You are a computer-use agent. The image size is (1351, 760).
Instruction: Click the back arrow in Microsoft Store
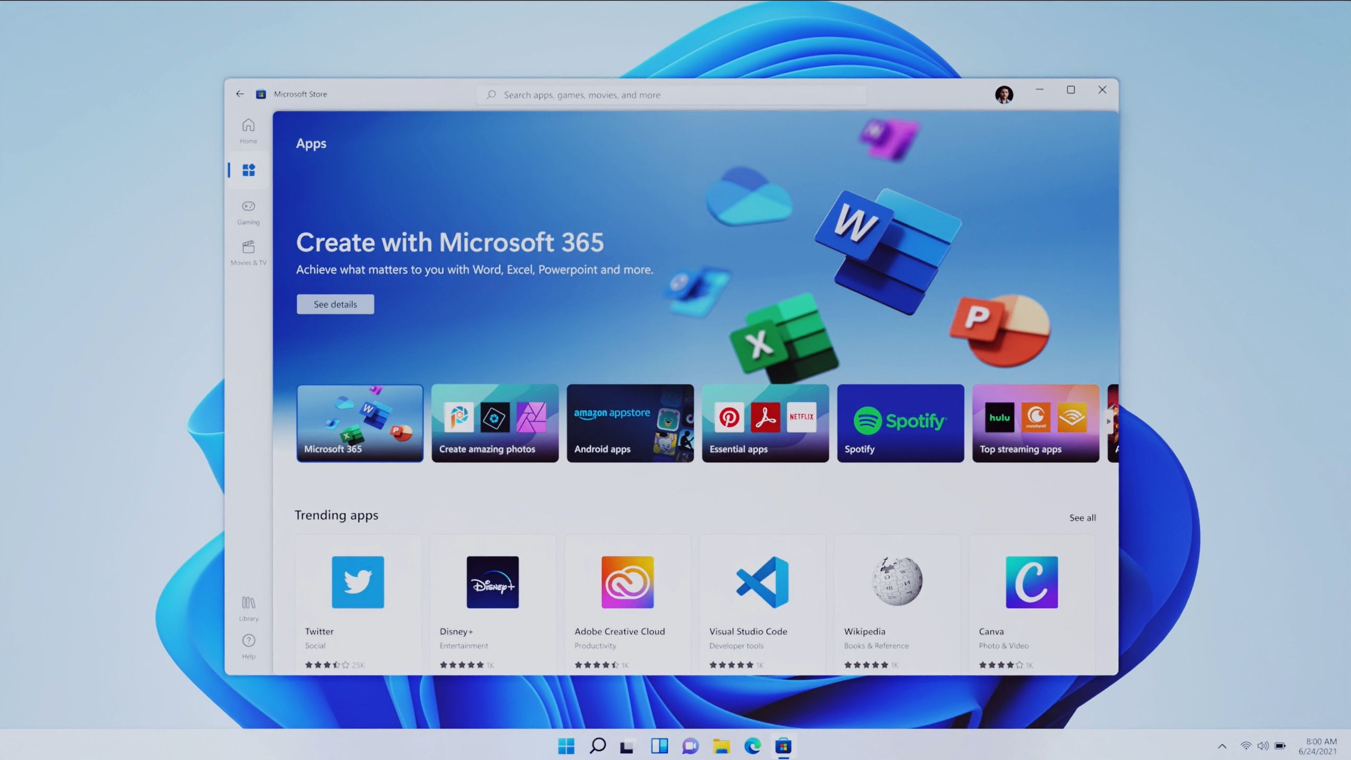tap(240, 94)
